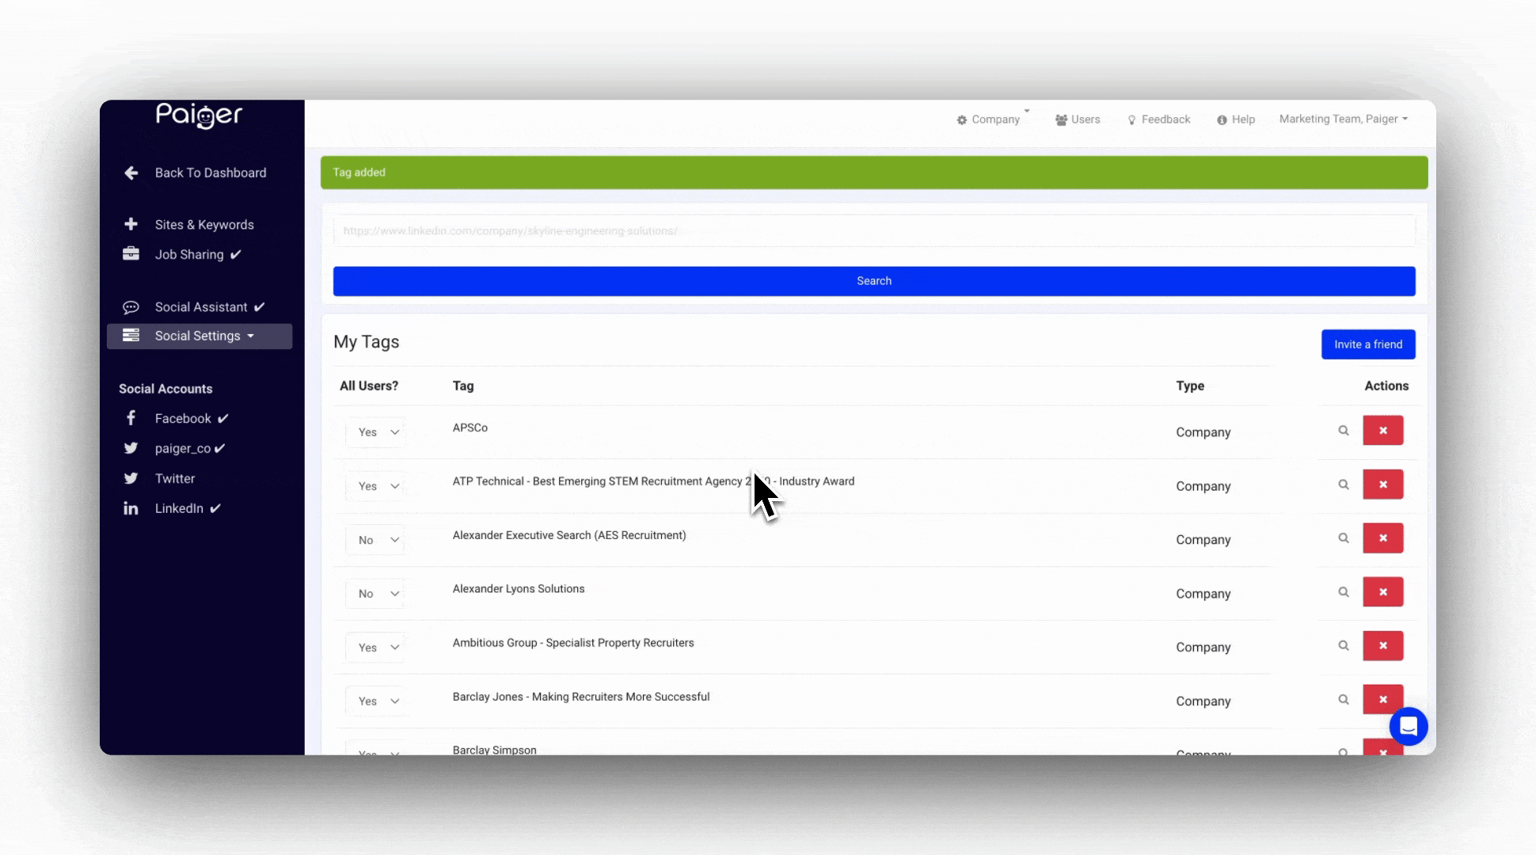Click the Company gear icon
The width and height of the screenshot is (1536, 855).
click(x=961, y=120)
